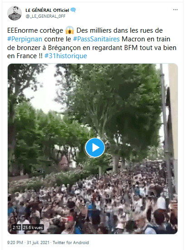Play the Perpignan protest video

tap(95, 148)
